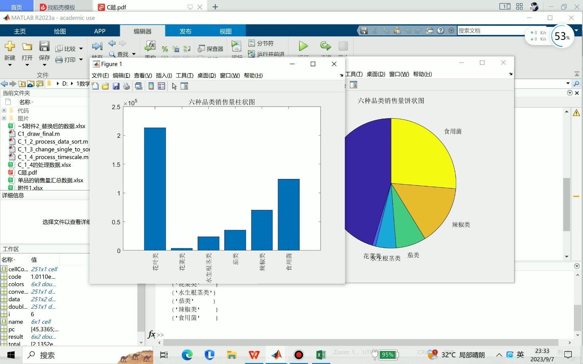Click the Run Section icon

click(x=237, y=46)
